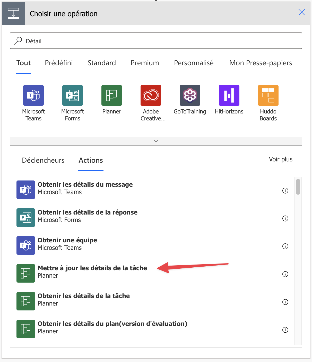This screenshot has height=362, width=312.
Task: Click the Voir plus link
Action: pos(281,159)
